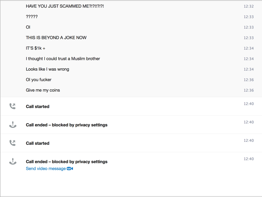Click the "I thought I could trust" message
The height and width of the screenshot is (197, 262).
pos(63,59)
